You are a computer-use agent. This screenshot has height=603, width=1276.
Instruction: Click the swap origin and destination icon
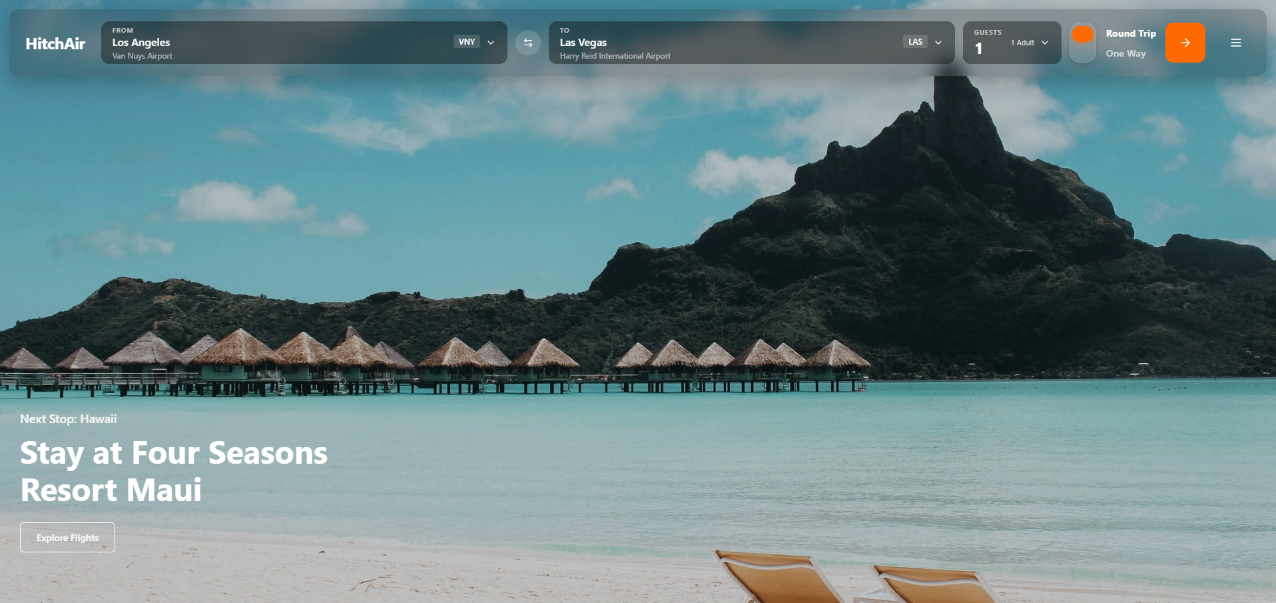[528, 43]
